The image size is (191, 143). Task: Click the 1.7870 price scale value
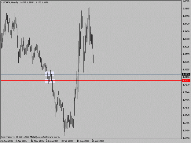tap(186, 85)
